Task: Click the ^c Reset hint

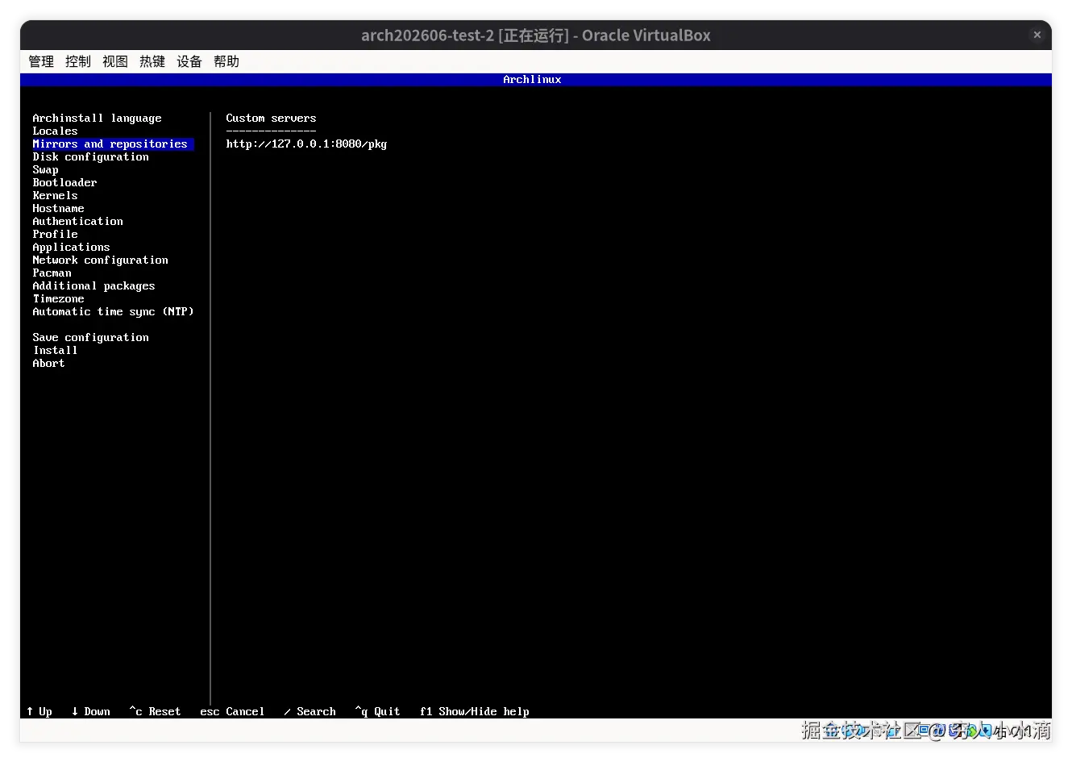Action: (x=155, y=712)
